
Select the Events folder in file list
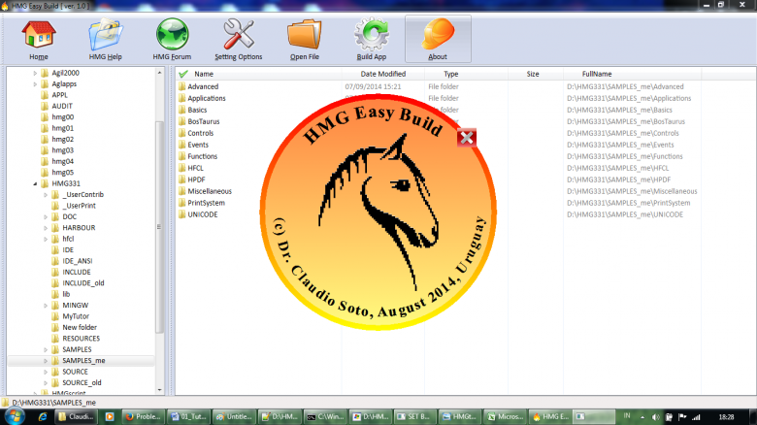(198, 145)
